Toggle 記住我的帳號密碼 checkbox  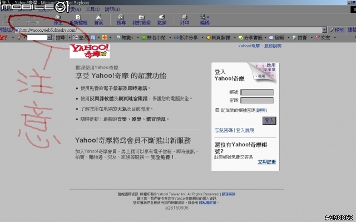217,110
